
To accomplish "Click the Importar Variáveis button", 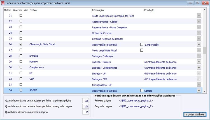I will pos(195,114).
